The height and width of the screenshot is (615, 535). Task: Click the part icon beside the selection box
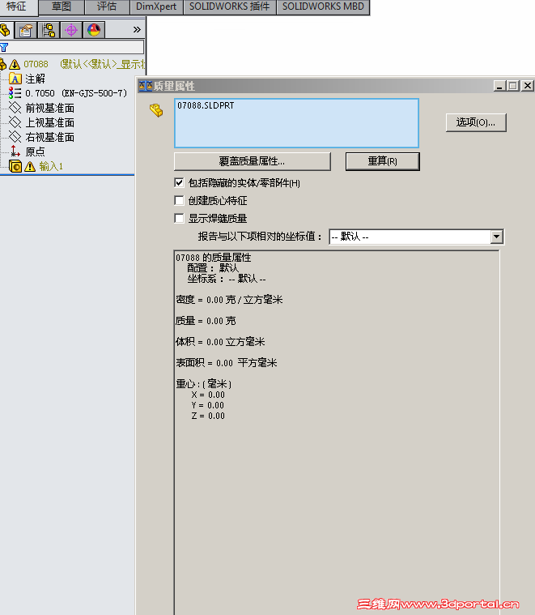(156, 110)
